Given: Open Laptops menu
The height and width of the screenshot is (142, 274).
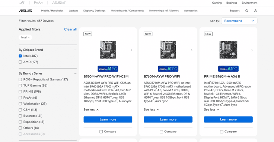Looking at the screenshot, I should (73, 11).
